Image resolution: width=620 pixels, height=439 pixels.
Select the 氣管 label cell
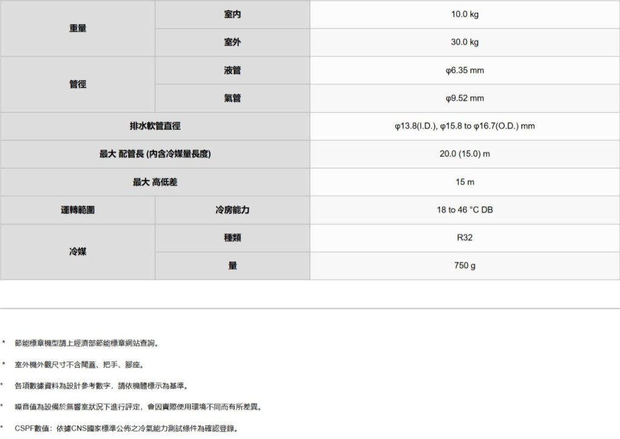point(232,98)
